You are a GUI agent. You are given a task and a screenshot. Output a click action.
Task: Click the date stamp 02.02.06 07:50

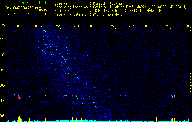pyautogui.click(x=19, y=14)
